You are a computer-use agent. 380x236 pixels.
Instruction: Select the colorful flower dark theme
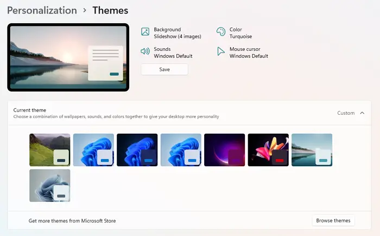click(268, 150)
